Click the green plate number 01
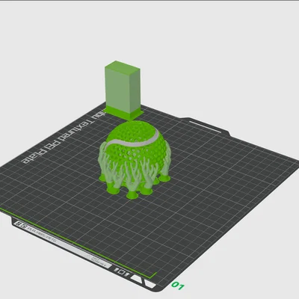This screenshot has height=299, width=299. 178,286
